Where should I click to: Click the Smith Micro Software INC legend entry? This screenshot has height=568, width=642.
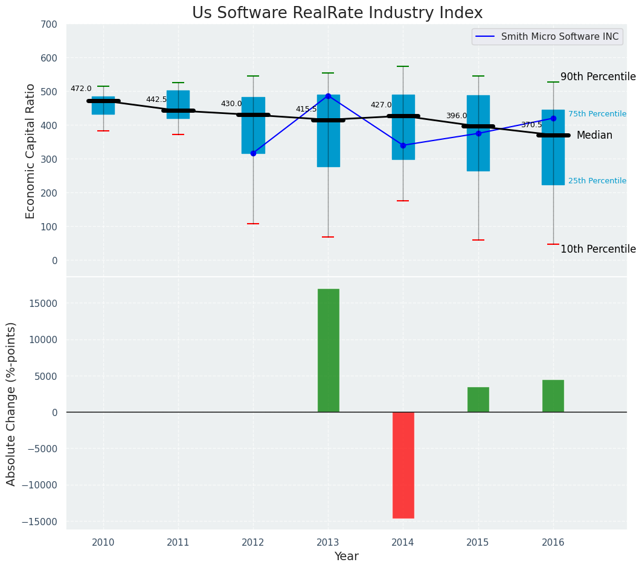pyautogui.click(x=559, y=37)
